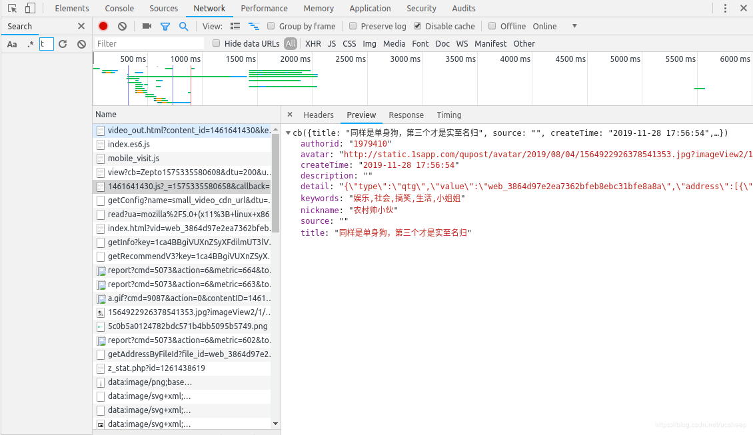The image size is (753, 435).
Task: Filter requests by CSS
Action: pos(349,44)
